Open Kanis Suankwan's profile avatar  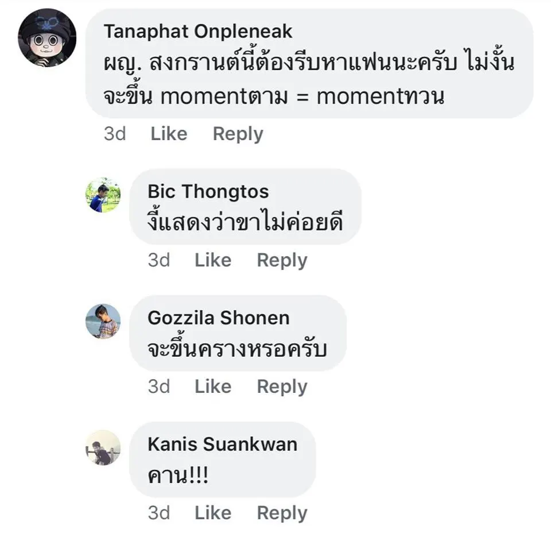click(x=103, y=448)
